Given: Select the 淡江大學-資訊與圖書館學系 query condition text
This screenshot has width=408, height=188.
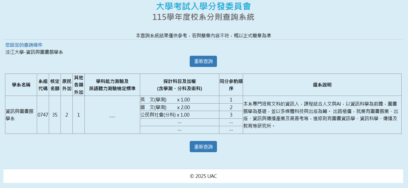Looking at the screenshot, I should [x=34, y=52].
